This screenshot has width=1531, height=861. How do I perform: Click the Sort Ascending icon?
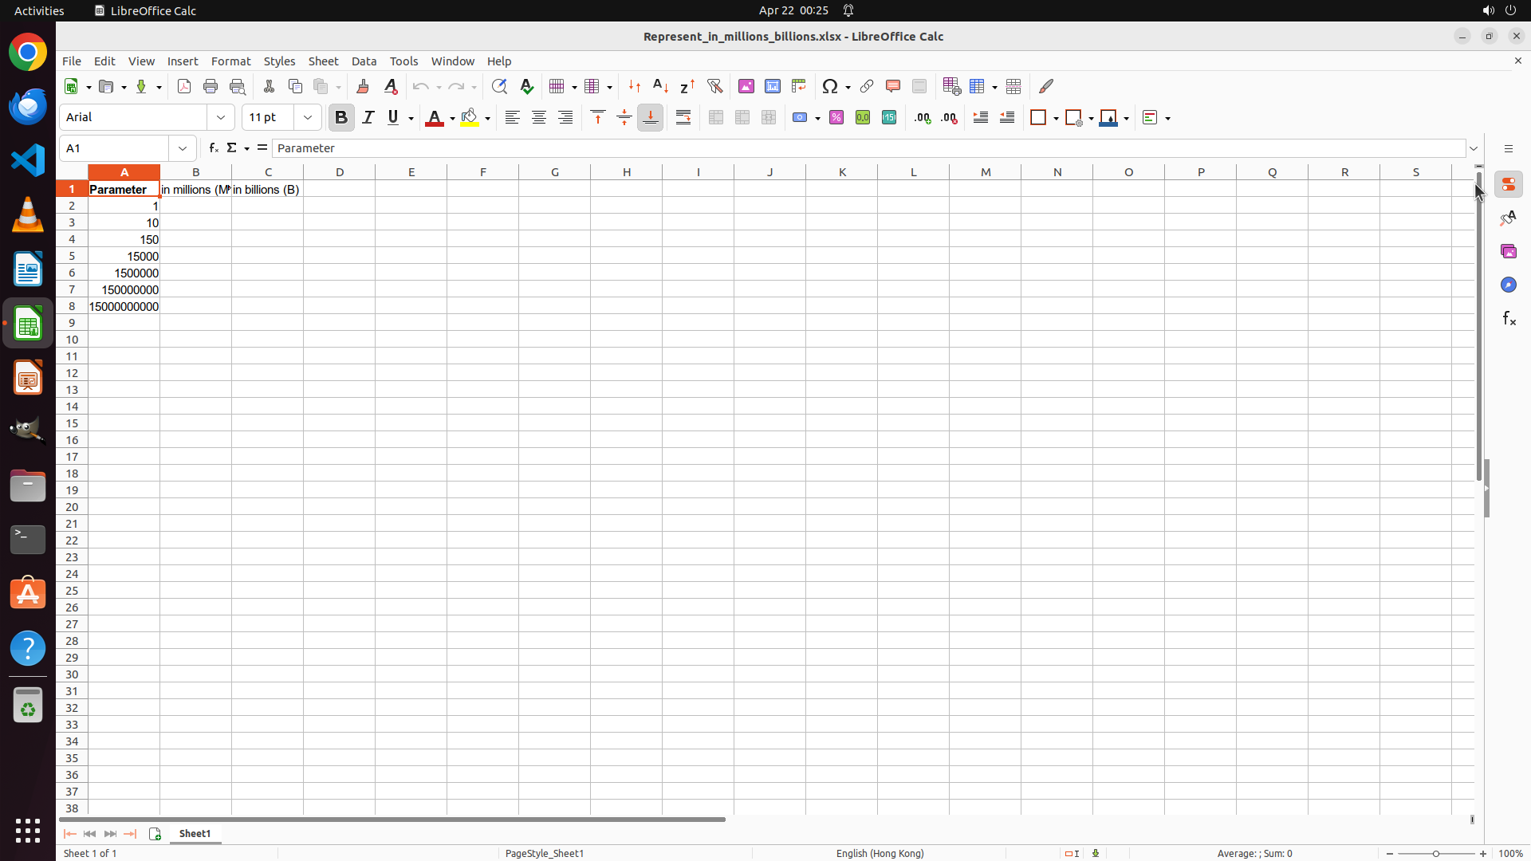pos(661,86)
